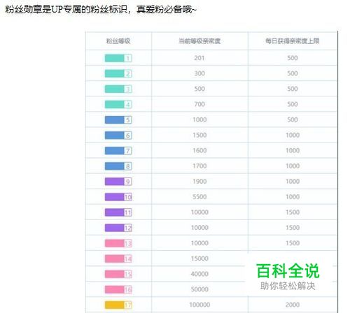Viewport: 350px width, 313px height.
Task: Select the intimacy value 300 for level 2
Action: (x=199, y=73)
